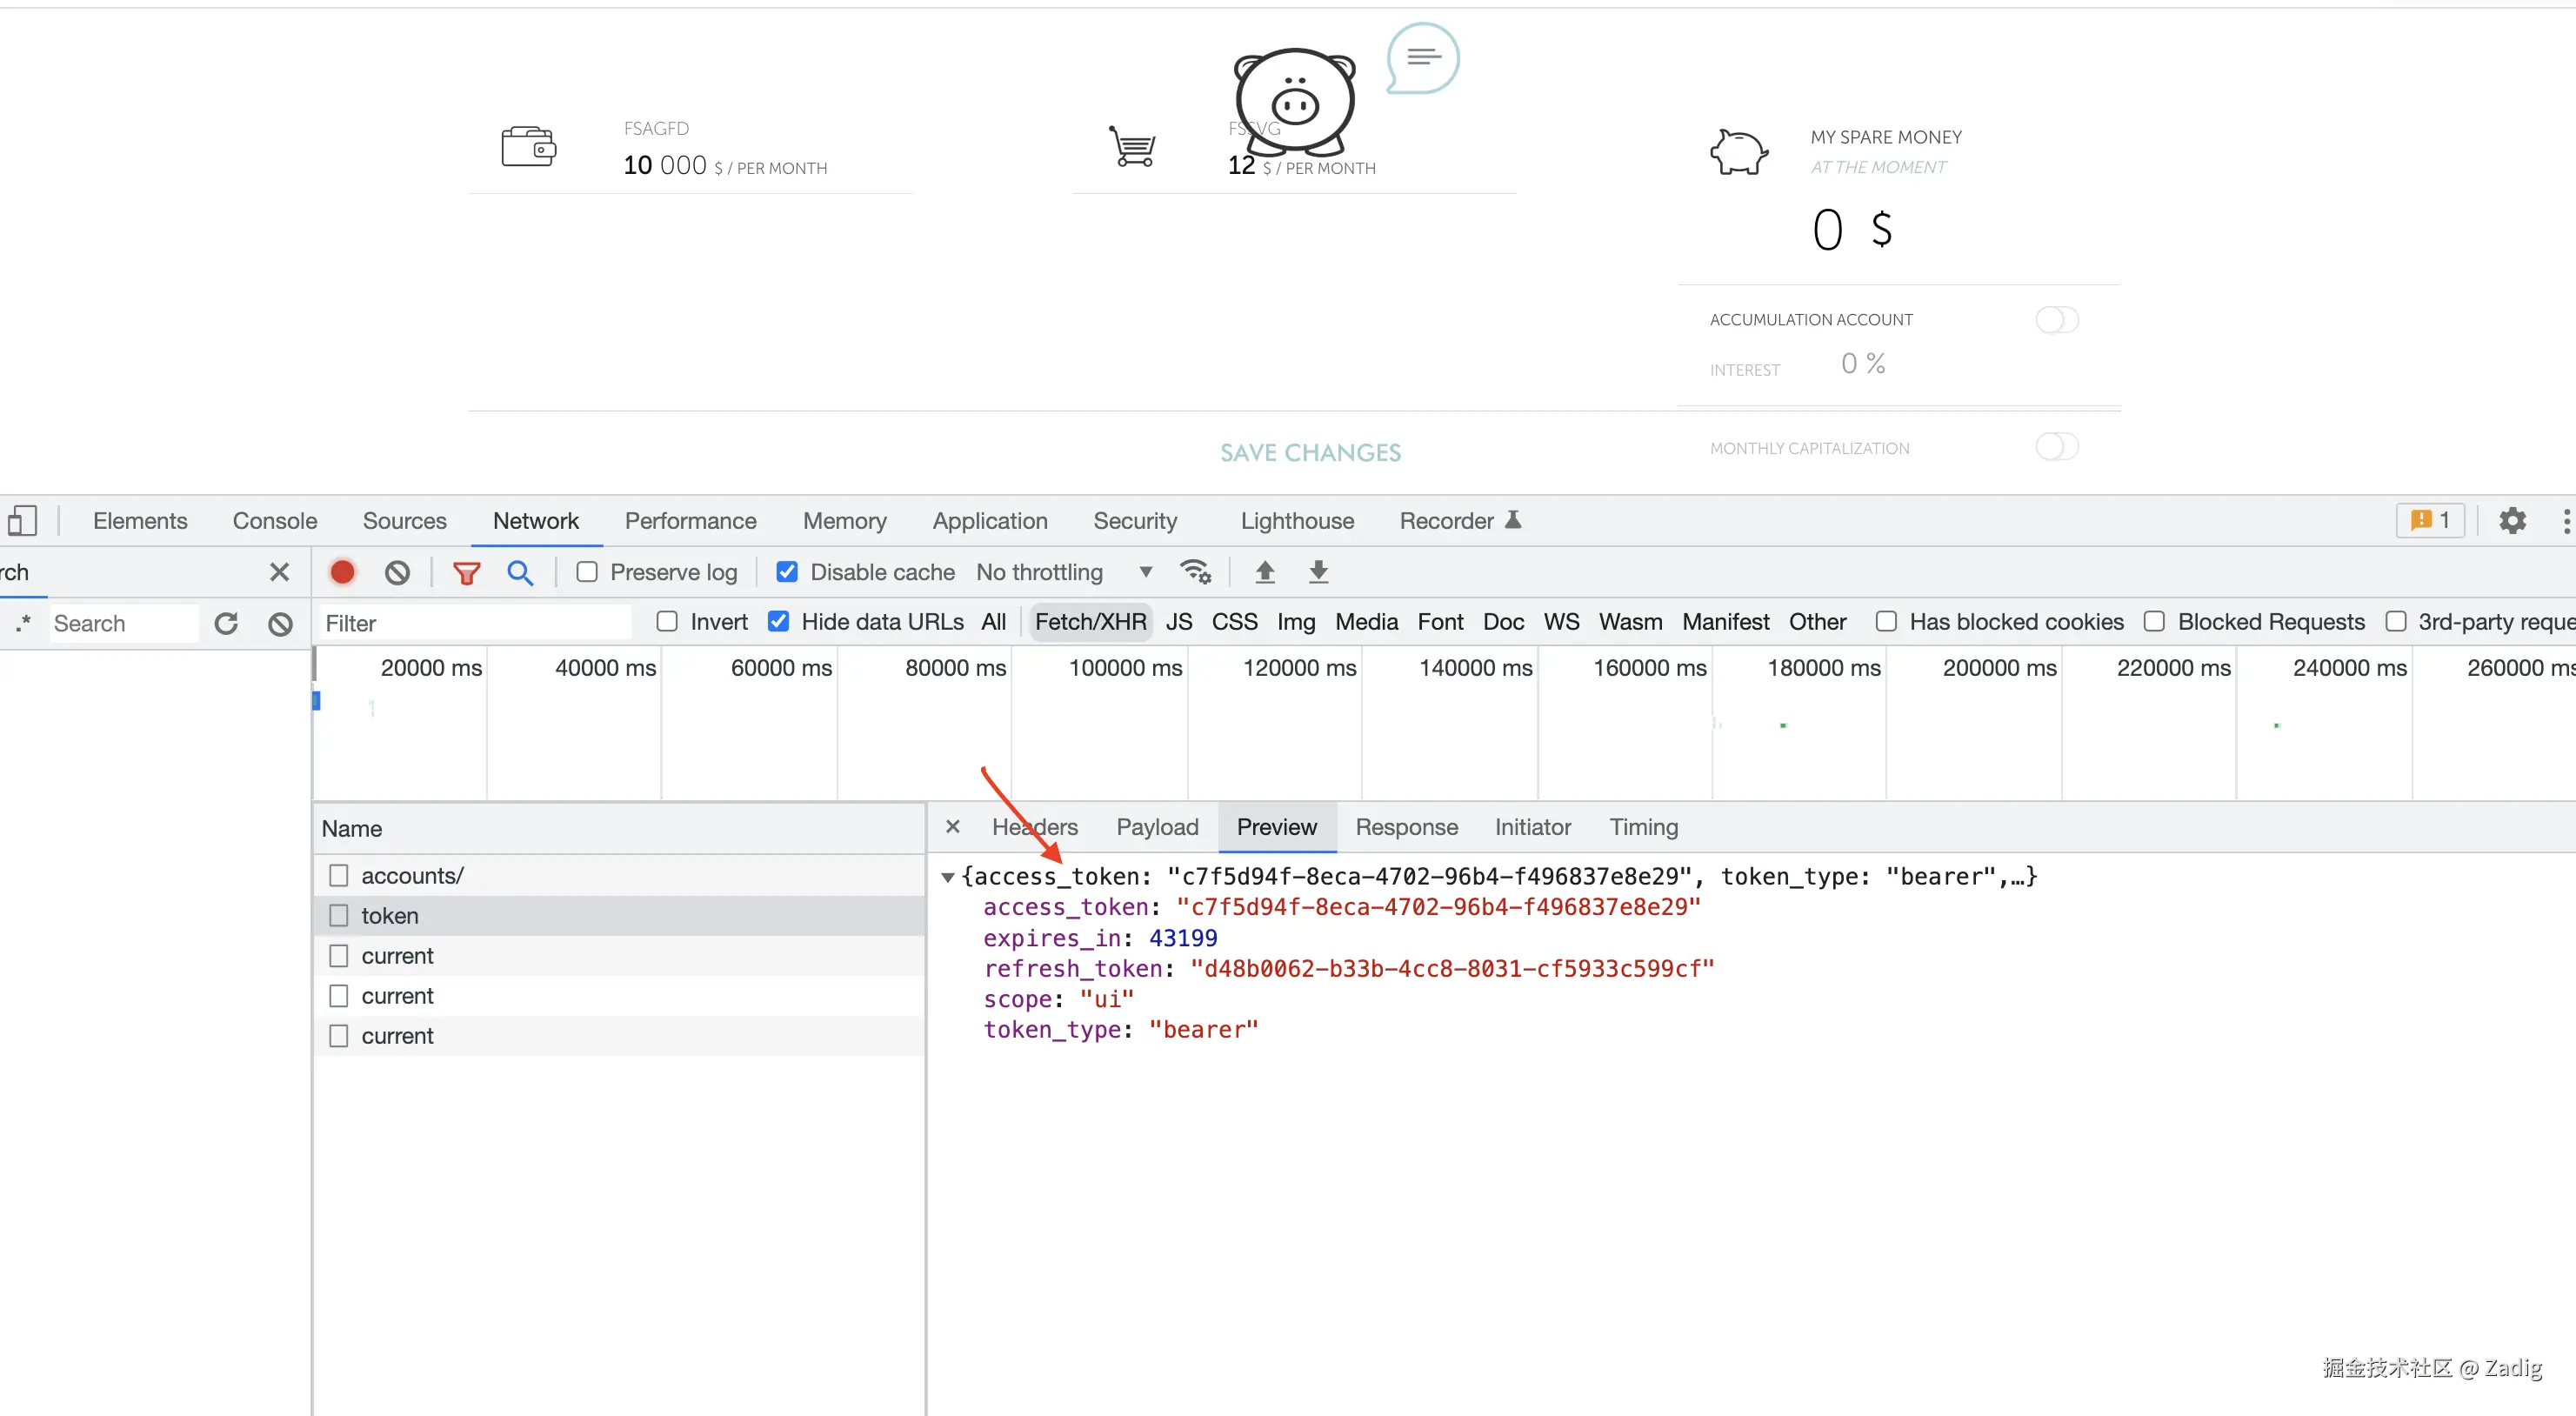Switch to the Console tab
Viewport: 2576px width, 1416px height.
pos(274,521)
